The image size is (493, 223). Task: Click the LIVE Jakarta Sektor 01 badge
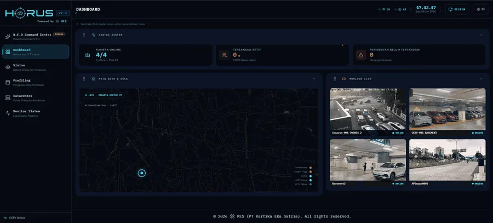pyautogui.click(x=103, y=95)
